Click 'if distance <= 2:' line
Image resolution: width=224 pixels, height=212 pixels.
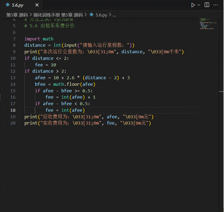[47, 58]
